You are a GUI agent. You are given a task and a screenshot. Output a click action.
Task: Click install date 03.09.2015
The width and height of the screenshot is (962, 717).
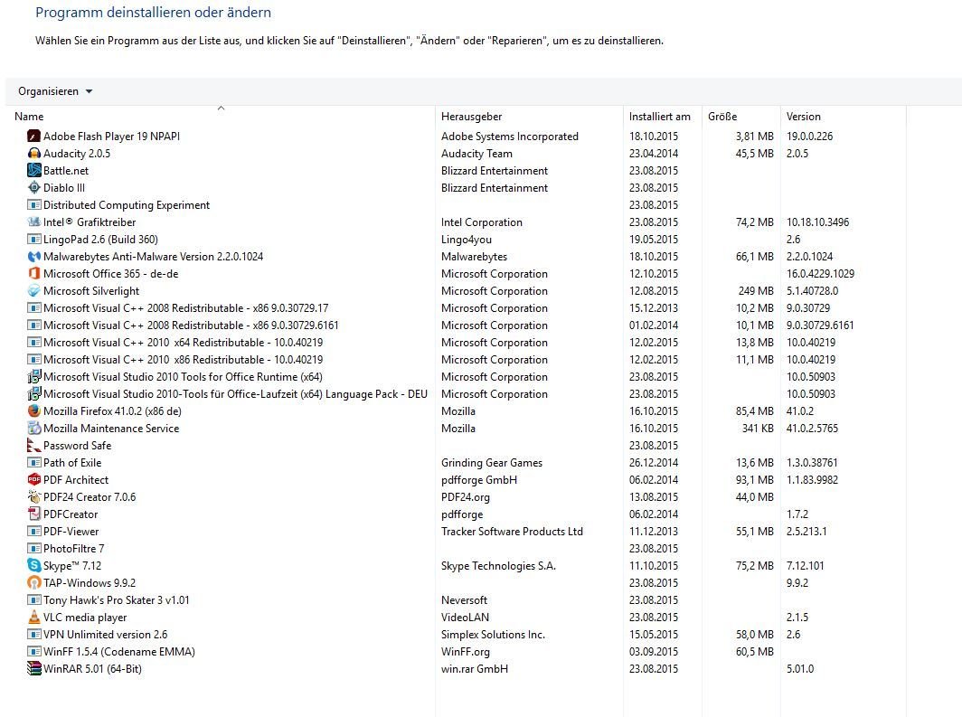coord(654,651)
